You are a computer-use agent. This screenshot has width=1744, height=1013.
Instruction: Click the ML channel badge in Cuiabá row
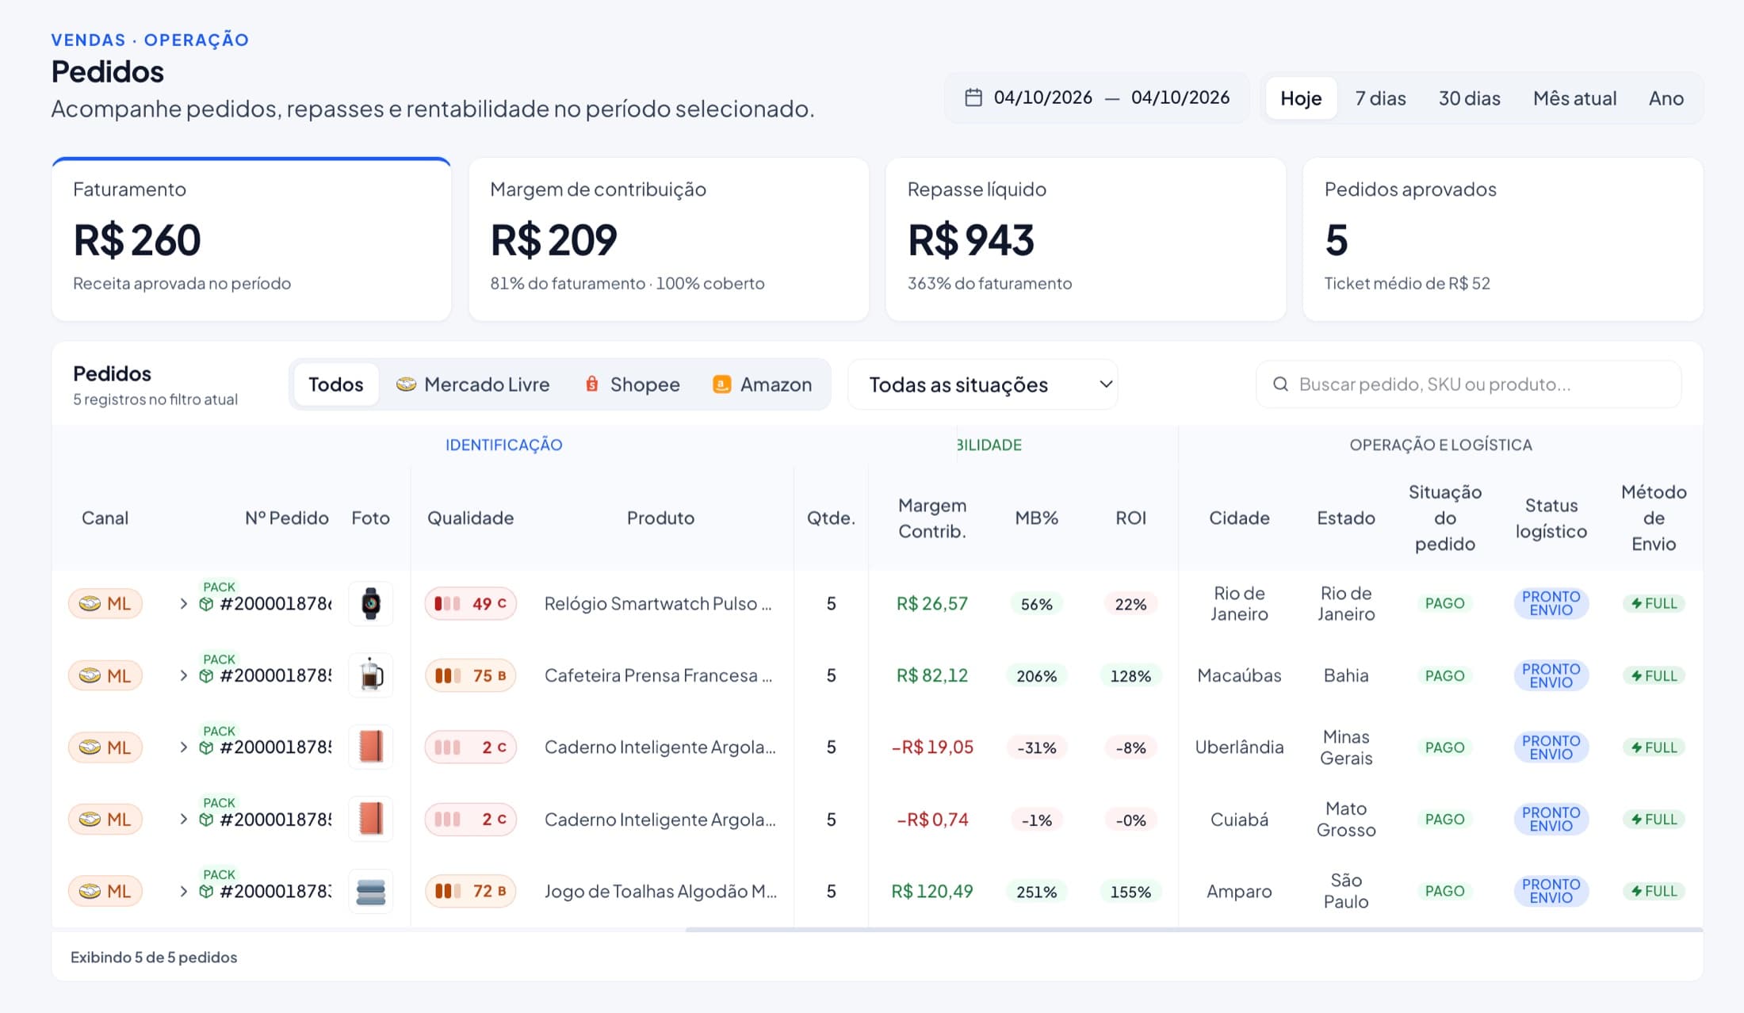click(x=105, y=820)
